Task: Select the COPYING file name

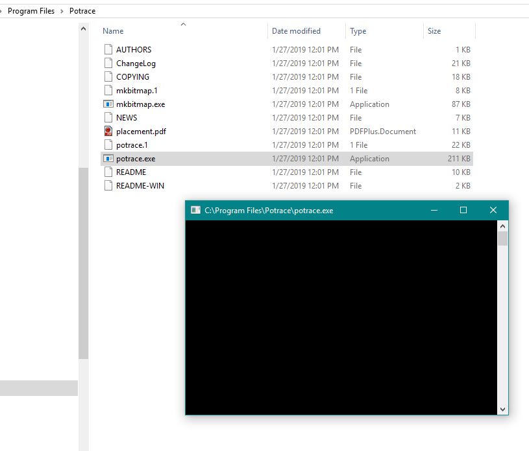Action: 132,77
